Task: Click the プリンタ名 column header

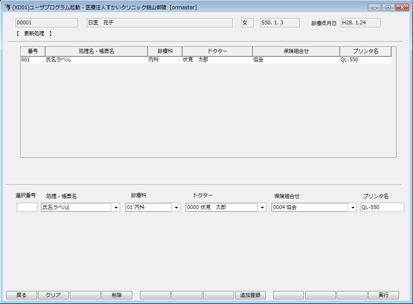Action: [x=365, y=51]
